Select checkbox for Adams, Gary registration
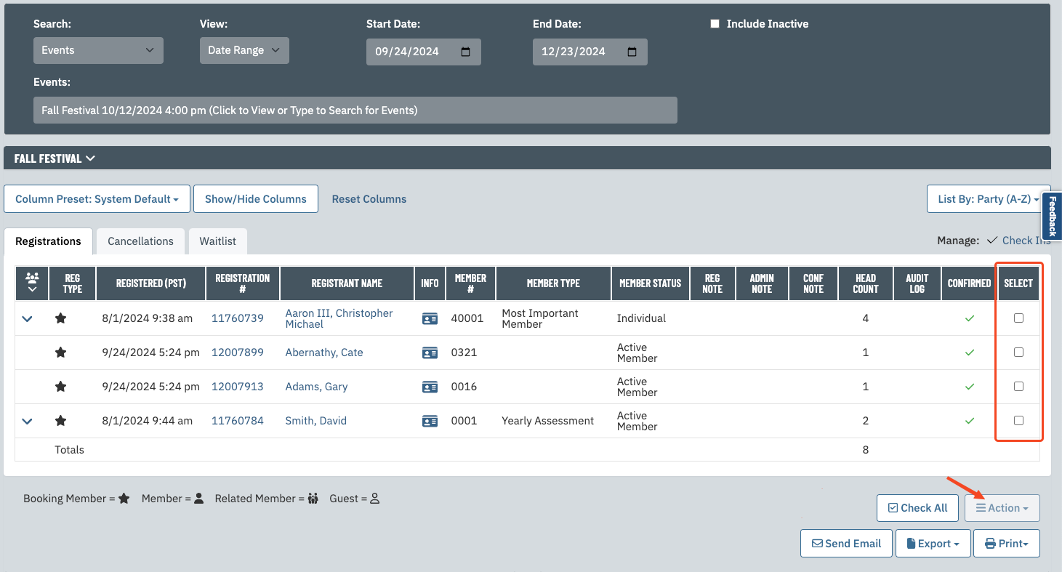This screenshot has height=572, width=1062. click(1018, 387)
